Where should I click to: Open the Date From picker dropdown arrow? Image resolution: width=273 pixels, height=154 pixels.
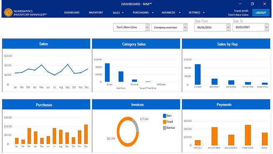coord(228,27)
